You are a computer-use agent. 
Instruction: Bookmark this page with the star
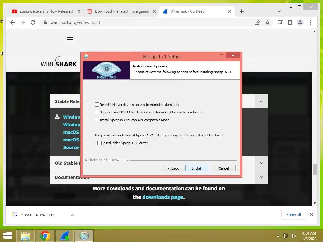point(267,22)
